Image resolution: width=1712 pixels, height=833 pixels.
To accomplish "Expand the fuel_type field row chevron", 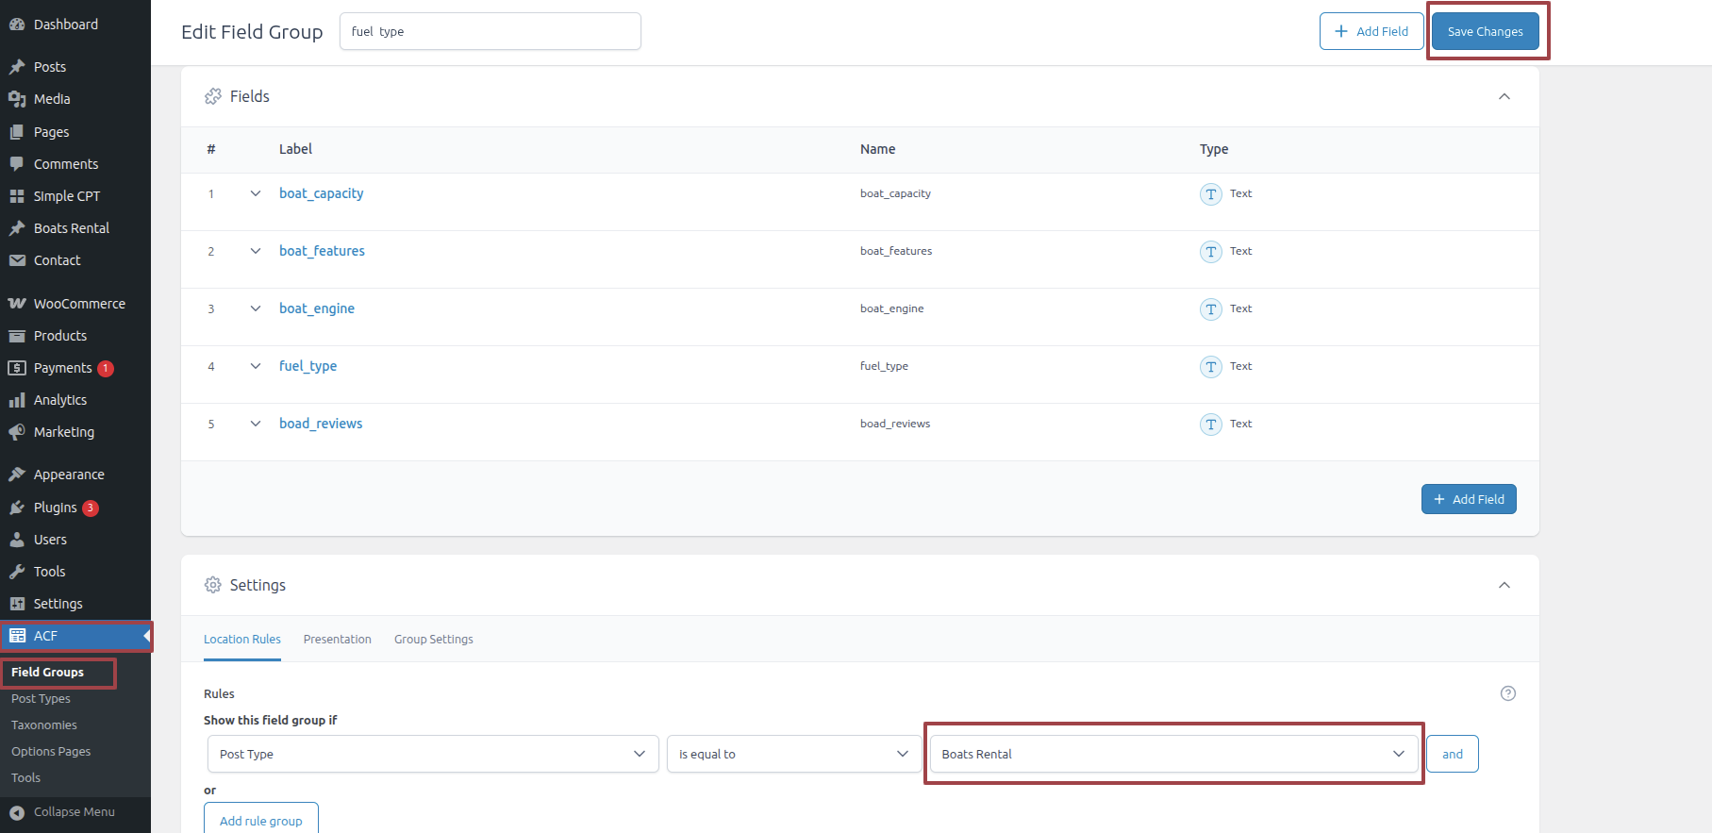I will (x=256, y=366).
